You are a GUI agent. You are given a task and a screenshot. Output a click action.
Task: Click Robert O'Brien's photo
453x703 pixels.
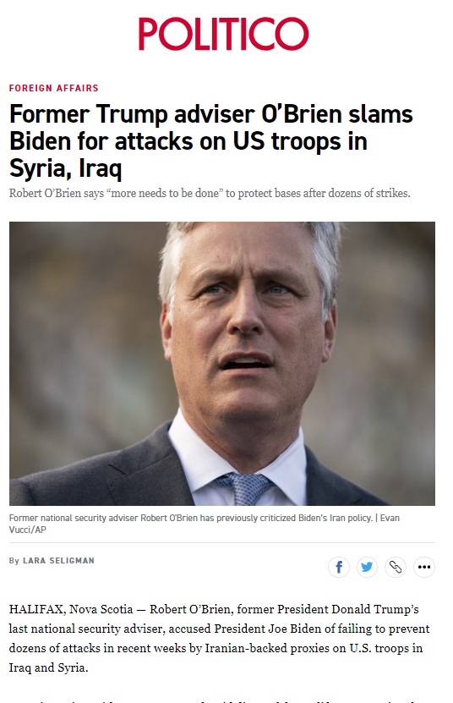tap(222, 364)
